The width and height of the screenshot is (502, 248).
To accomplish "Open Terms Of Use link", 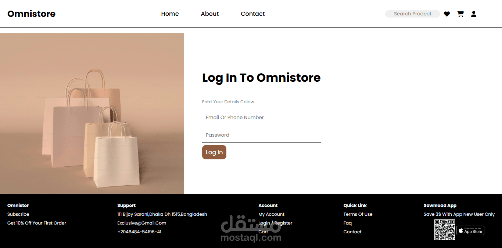I will [358, 214].
